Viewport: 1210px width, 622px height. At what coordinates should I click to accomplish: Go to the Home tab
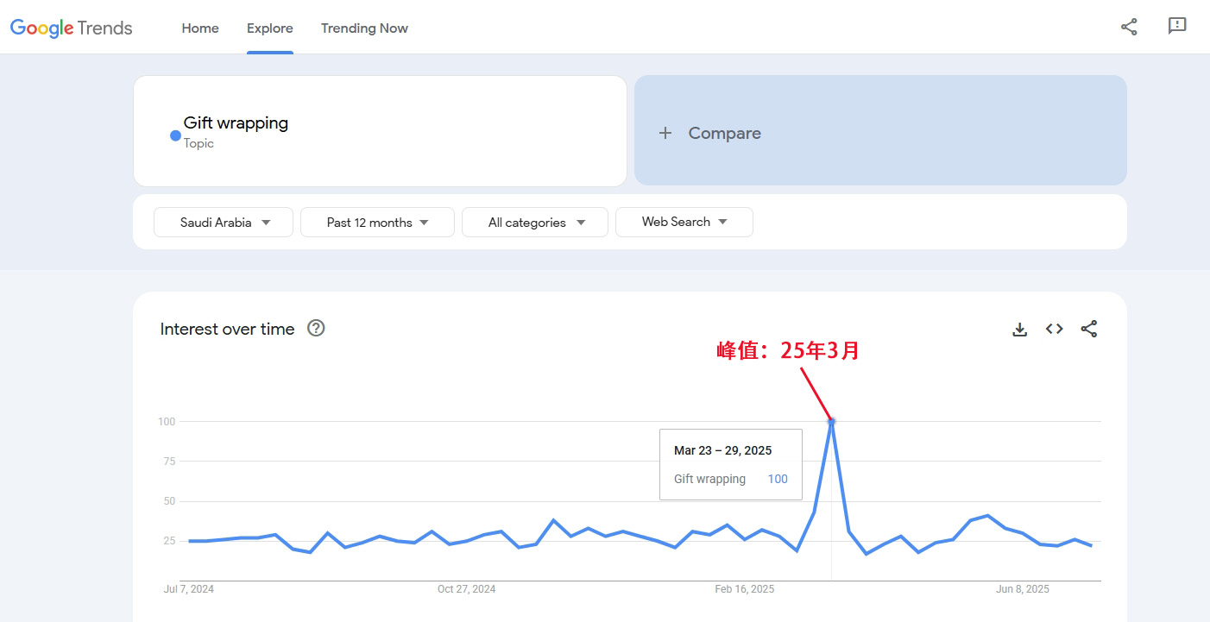point(200,28)
